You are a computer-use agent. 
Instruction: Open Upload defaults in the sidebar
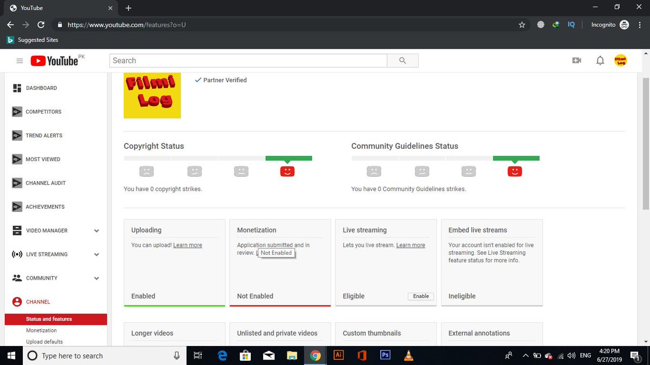[44, 342]
